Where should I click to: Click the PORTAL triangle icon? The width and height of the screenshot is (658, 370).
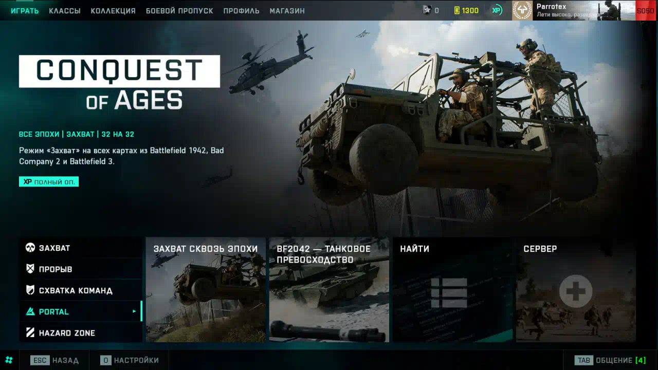click(30, 311)
